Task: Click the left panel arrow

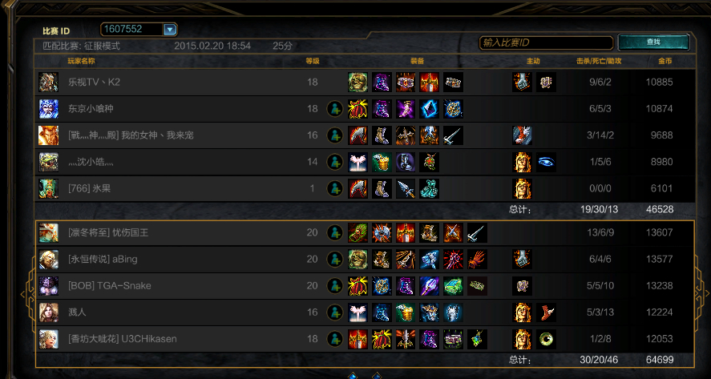Action: coord(22,294)
